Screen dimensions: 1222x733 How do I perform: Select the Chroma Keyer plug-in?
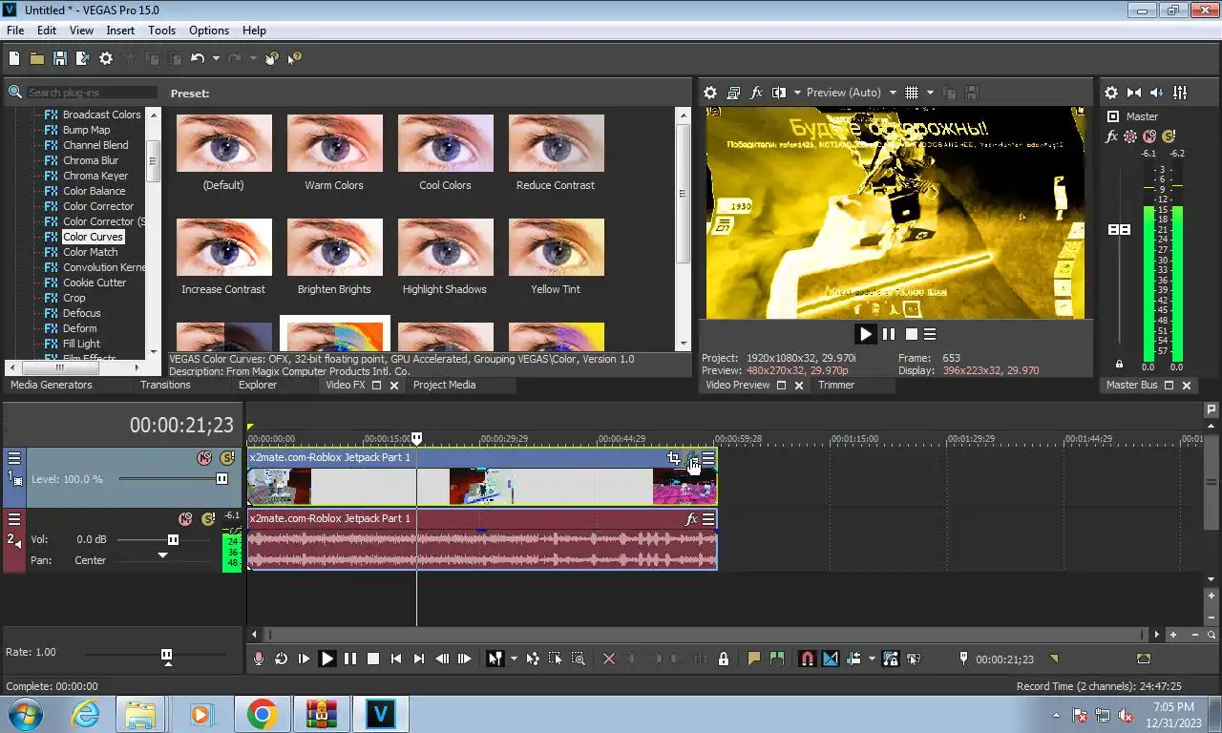(95, 176)
